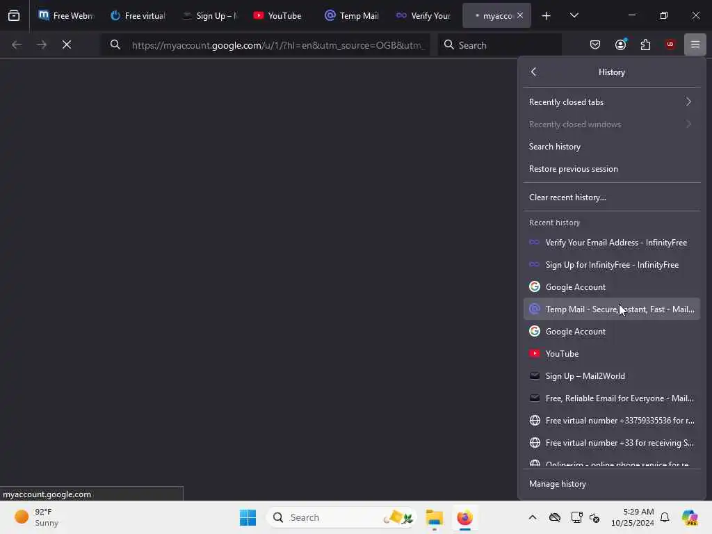The height and width of the screenshot is (534, 712).
Task: Click the toolbar Search box
Action: pos(499,45)
